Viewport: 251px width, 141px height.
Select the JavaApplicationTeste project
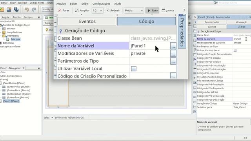(x=10, y=47)
